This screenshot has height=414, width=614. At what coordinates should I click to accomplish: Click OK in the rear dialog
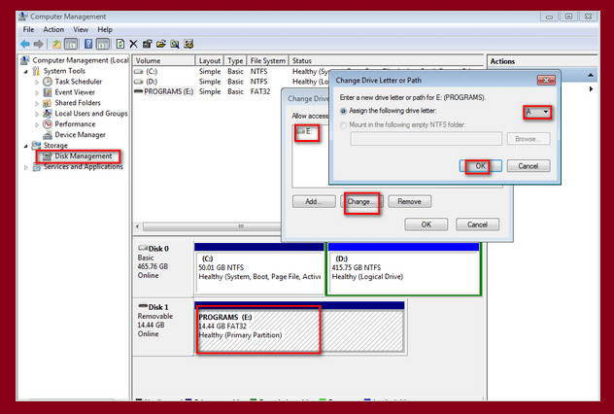click(x=426, y=224)
